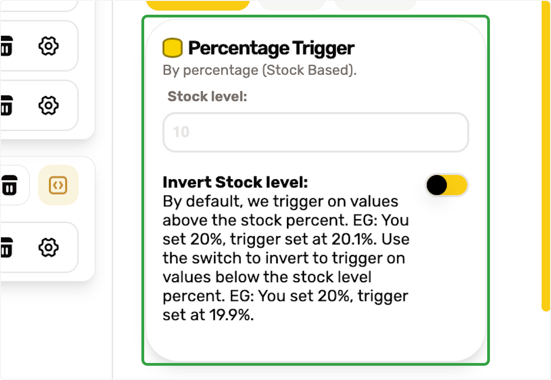The image size is (551, 380).
Task: Click the yellow vertical scrollbar
Action: click(545, 156)
